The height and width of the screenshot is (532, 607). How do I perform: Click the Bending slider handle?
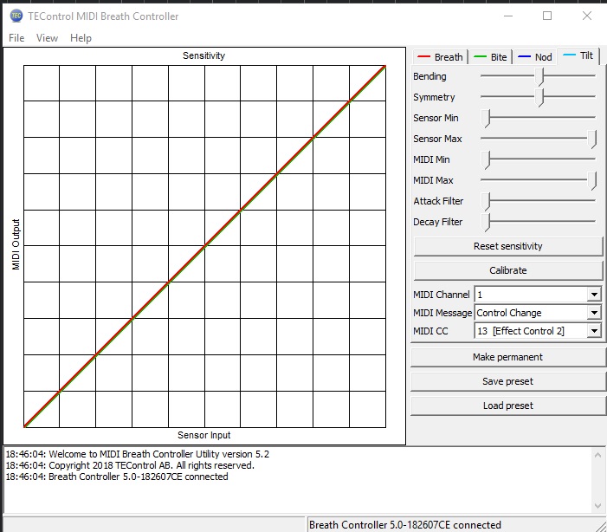(539, 76)
